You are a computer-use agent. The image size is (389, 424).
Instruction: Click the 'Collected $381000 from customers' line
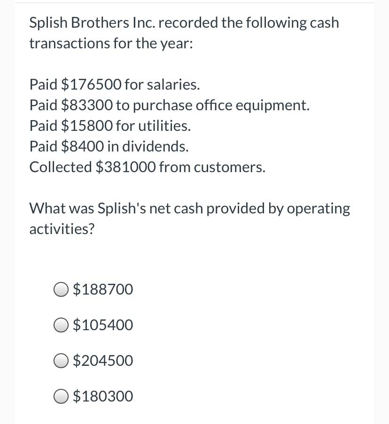(148, 167)
